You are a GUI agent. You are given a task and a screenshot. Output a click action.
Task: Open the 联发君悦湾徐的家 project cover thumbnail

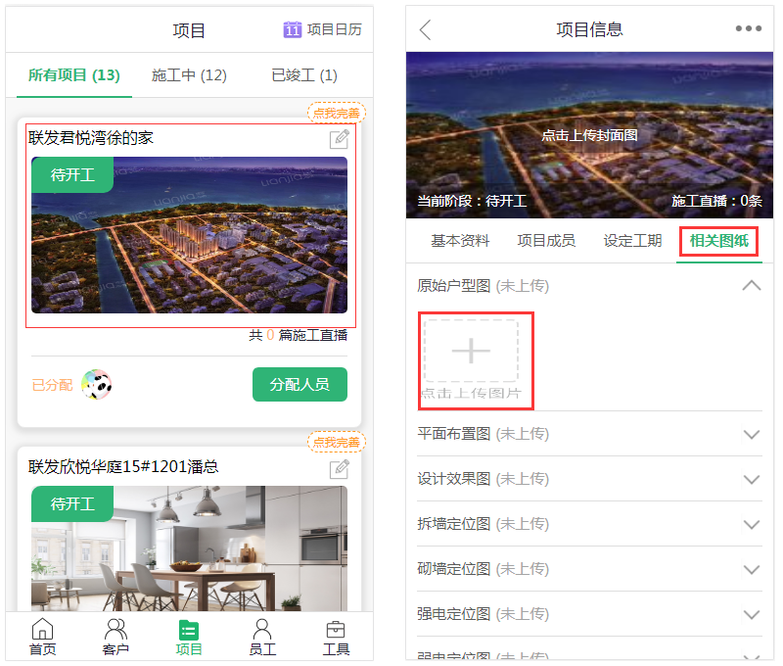pyautogui.click(x=189, y=235)
